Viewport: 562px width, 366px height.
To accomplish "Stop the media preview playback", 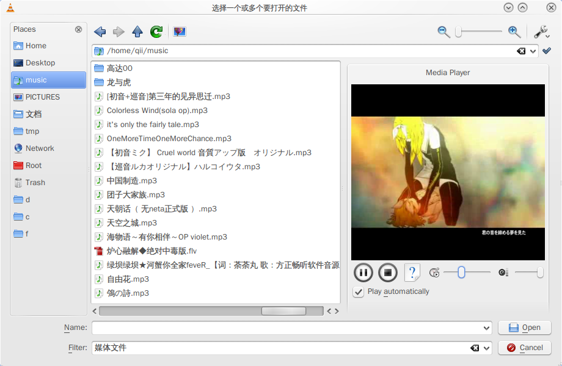I will [x=388, y=273].
